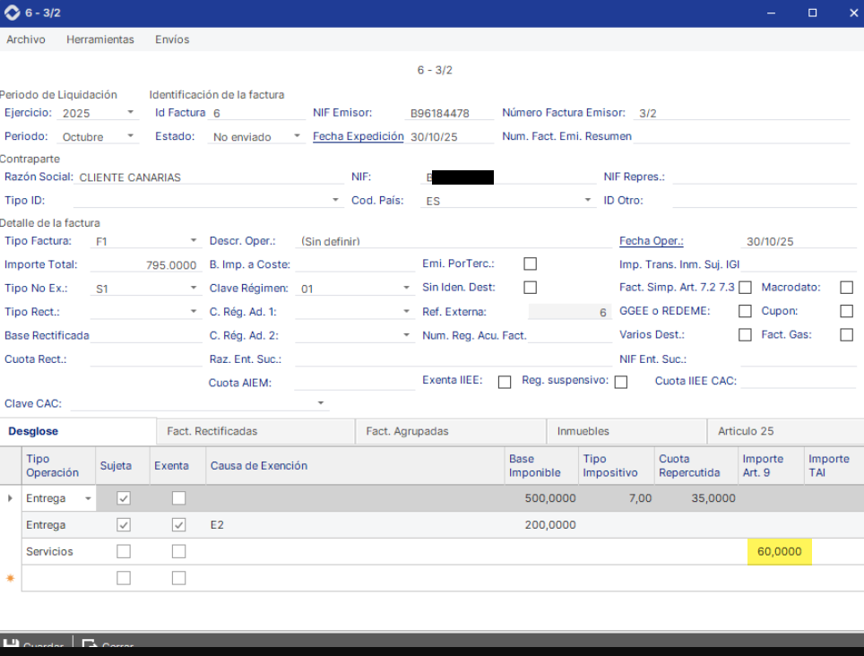Screen dimensions: 864x656
Task: Enable the Cupon checkbox
Action: point(846,311)
